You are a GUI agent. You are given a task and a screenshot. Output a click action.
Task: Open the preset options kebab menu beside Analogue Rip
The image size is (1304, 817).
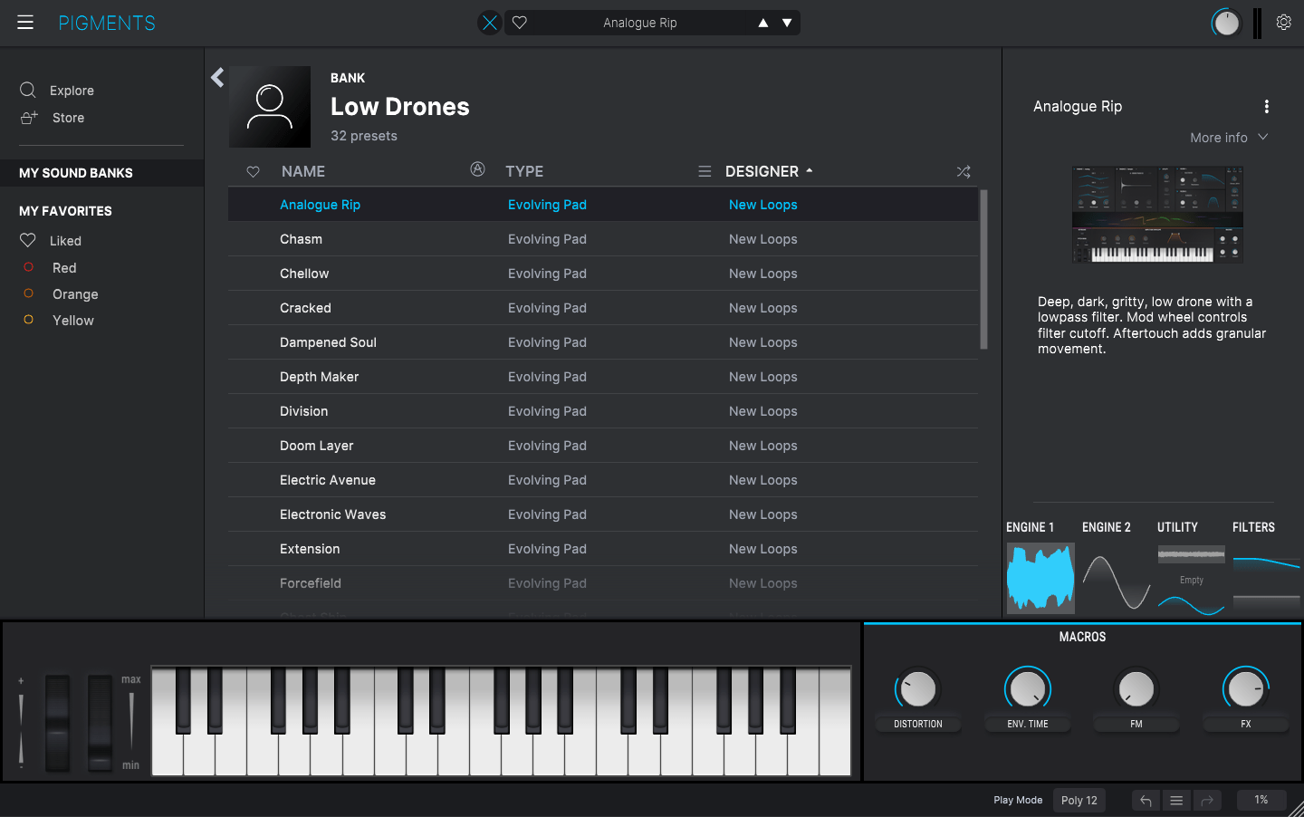pos(1266,106)
